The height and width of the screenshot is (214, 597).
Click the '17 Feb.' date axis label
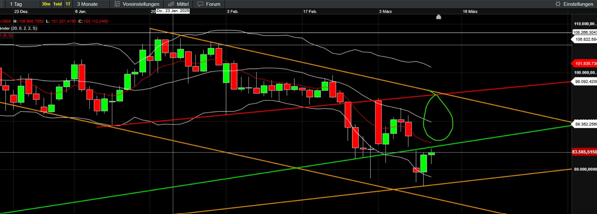click(310, 12)
